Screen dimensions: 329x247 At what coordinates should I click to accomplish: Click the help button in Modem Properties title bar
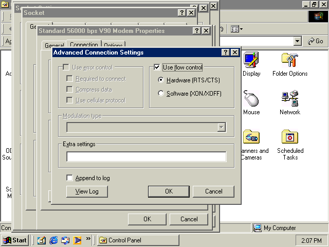point(196,31)
